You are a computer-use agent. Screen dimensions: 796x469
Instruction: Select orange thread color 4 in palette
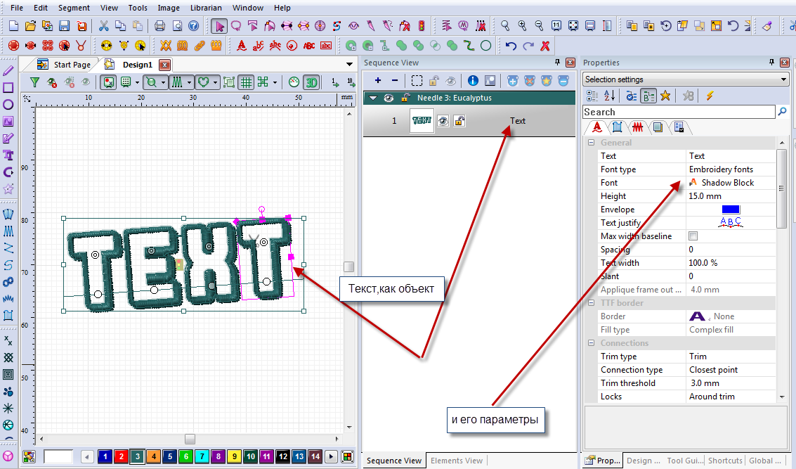154,457
